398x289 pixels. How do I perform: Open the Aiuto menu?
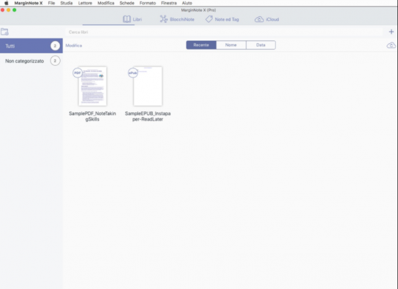pos(187,3)
